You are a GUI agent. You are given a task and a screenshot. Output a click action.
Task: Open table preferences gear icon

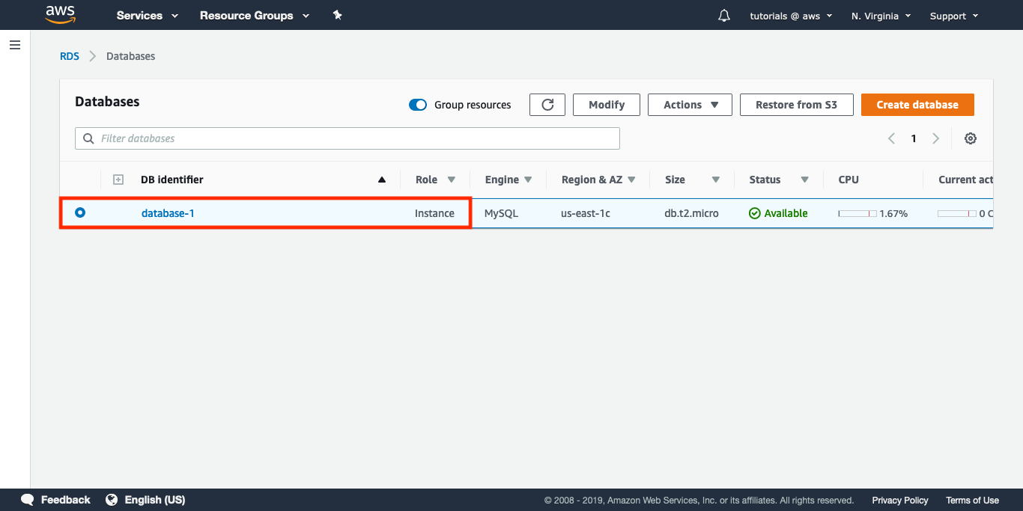(x=971, y=138)
